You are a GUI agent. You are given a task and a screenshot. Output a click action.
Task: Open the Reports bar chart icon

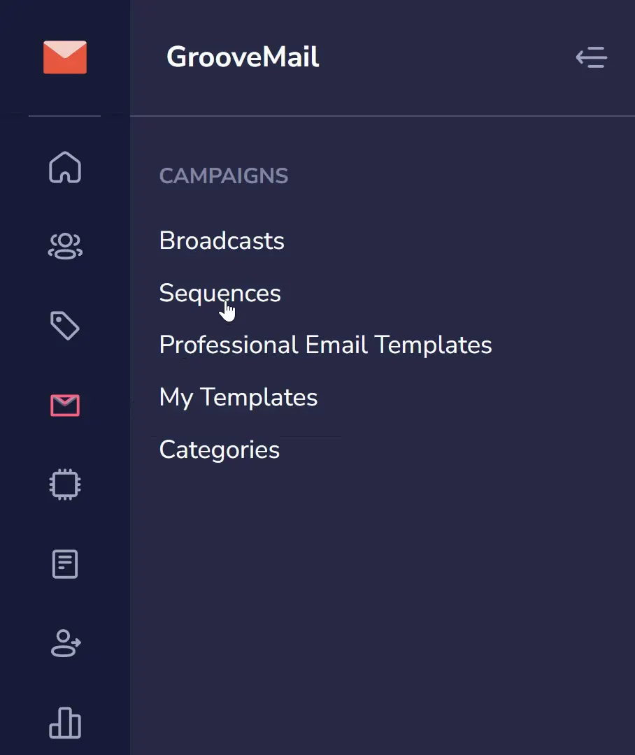65,723
